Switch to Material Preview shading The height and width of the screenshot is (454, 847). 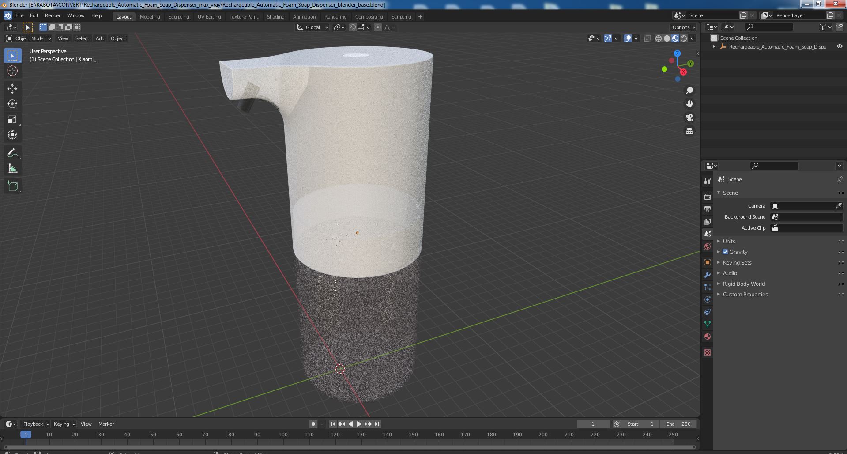point(675,38)
